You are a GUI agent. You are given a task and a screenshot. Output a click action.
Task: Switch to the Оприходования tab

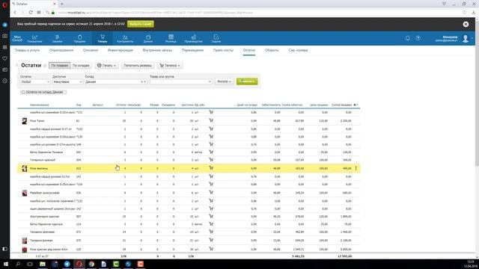(61, 50)
